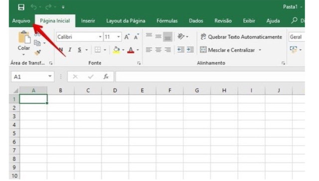Click Quebrar Texto Automaticamente

tap(241, 37)
